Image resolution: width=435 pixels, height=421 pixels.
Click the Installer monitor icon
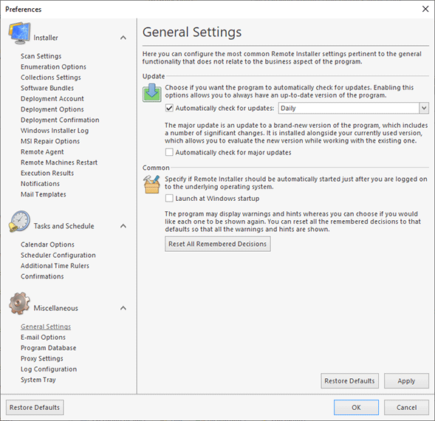coord(19,33)
